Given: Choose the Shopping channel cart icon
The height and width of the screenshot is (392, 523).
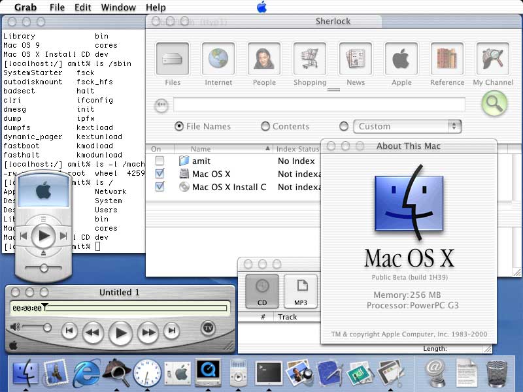Looking at the screenshot, I should [x=310, y=59].
